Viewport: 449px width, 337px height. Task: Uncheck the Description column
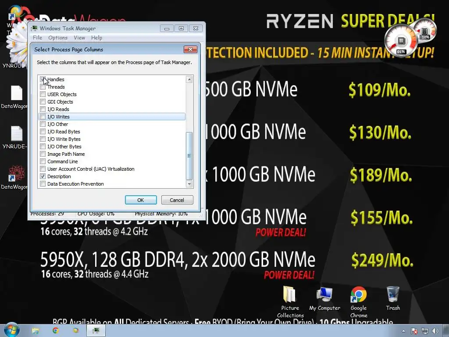tap(43, 176)
